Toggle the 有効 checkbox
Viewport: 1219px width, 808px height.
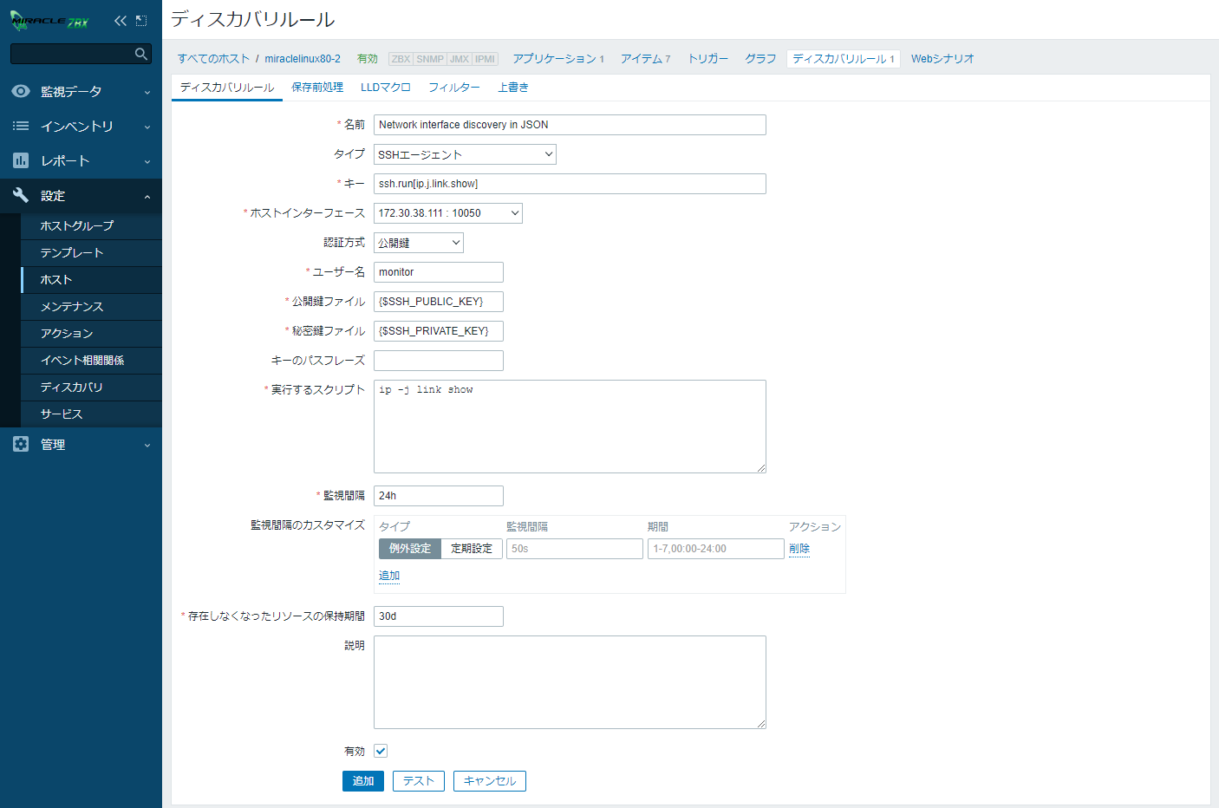tap(381, 751)
